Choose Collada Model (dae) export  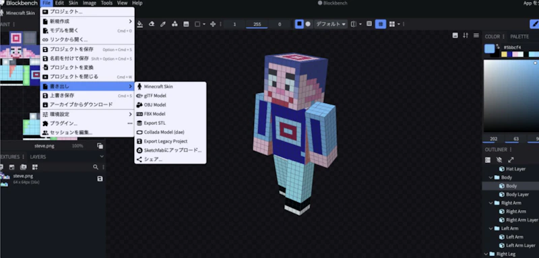point(170,132)
